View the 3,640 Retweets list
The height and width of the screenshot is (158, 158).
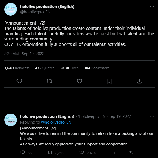(17, 68)
